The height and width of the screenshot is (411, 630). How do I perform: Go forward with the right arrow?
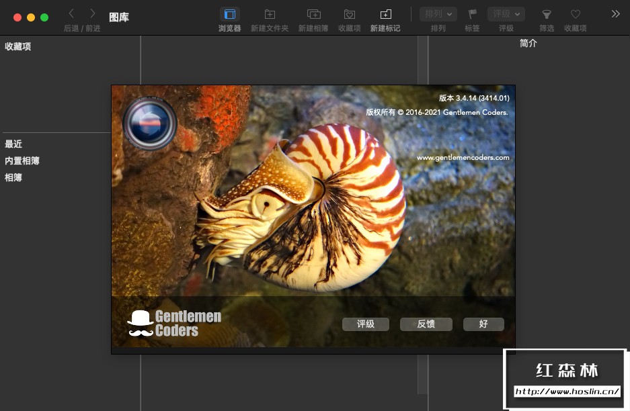pyautogui.click(x=93, y=13)
